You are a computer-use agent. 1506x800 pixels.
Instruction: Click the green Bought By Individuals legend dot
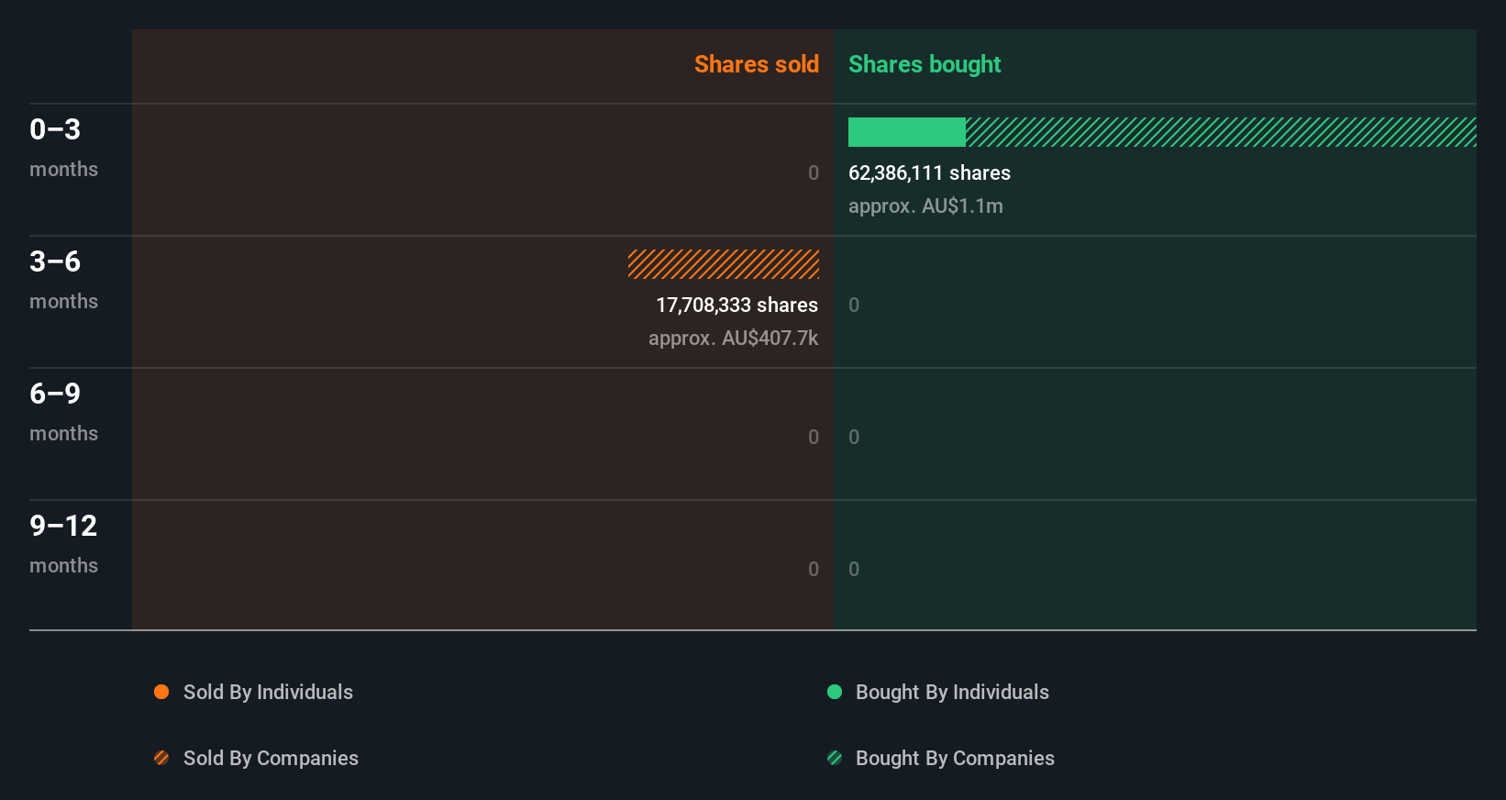[835, 692]
